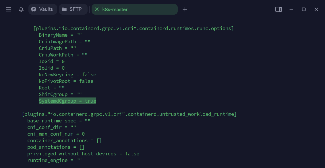This screenshot has width=325, height=168.
Task: Click the privileged_without_host_devices line
Action: (x=83, y=154)
